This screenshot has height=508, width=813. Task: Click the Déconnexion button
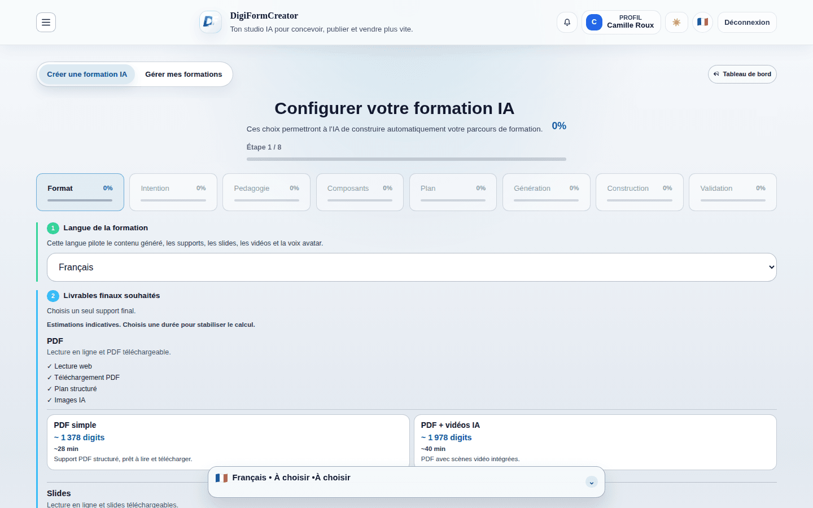click(747, 23)
